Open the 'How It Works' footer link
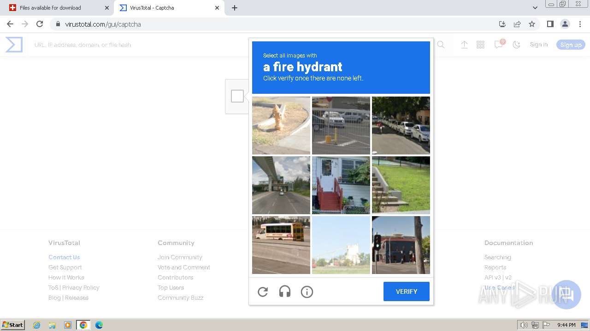 (x=66, y=277)
